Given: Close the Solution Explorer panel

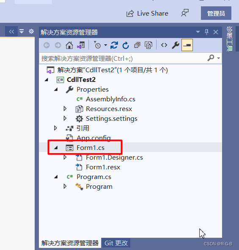Looking at the screenshot, I should [216, 32].
